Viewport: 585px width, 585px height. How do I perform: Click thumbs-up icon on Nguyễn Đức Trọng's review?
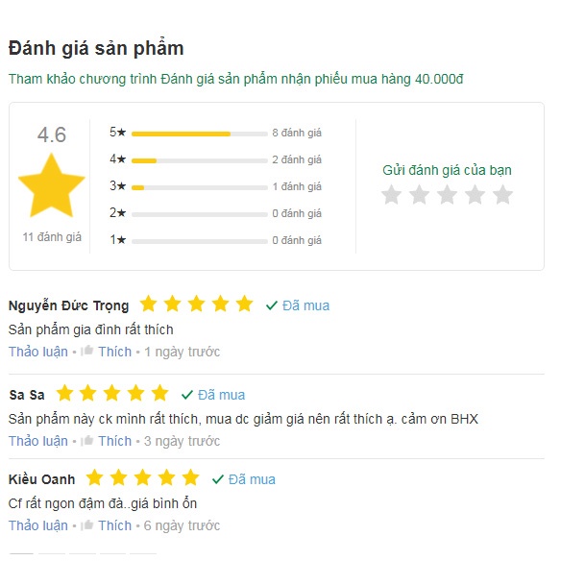[87, 352]
